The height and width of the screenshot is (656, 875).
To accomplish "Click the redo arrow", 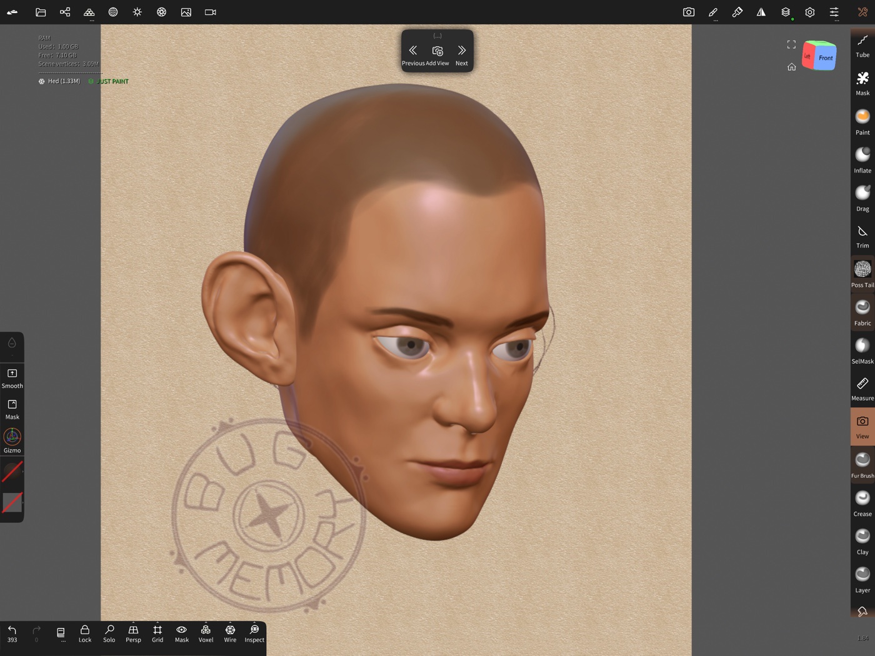I will (36, 634).
